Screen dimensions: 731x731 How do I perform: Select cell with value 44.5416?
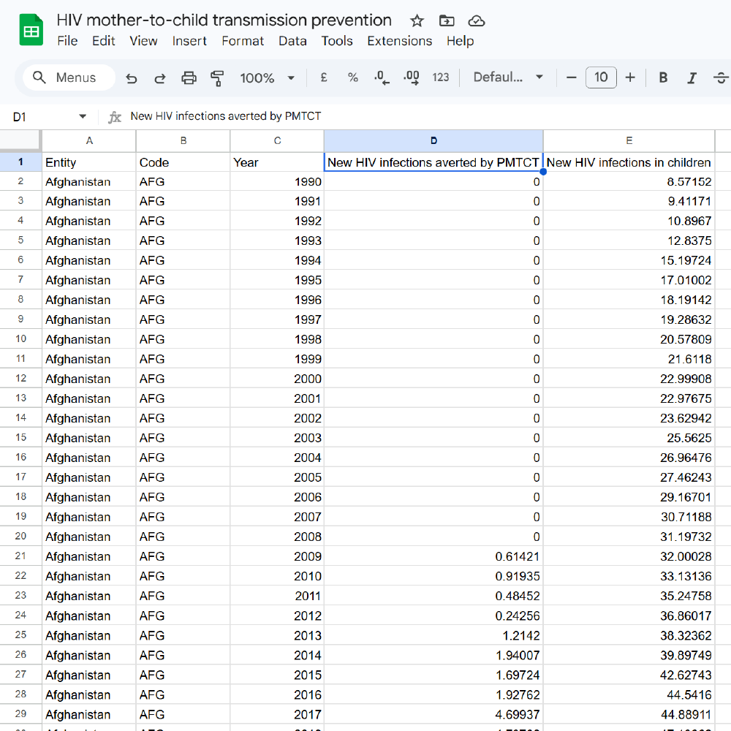(x=629, y=694)
